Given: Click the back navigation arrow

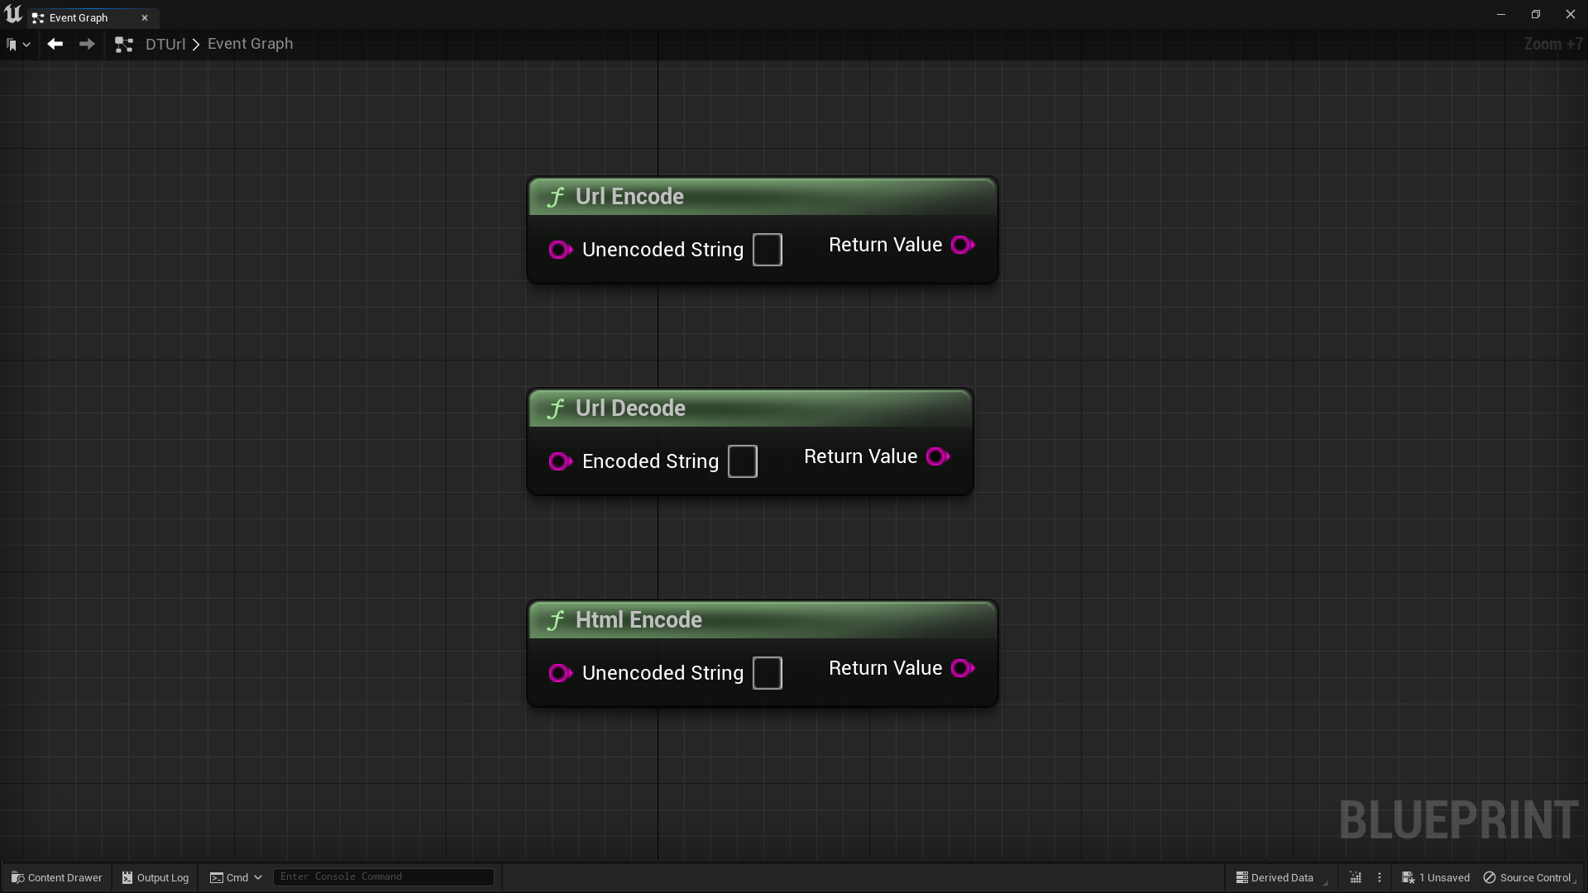Looking at the screenshot, I should pyautogui.click(x=55, y=44).
